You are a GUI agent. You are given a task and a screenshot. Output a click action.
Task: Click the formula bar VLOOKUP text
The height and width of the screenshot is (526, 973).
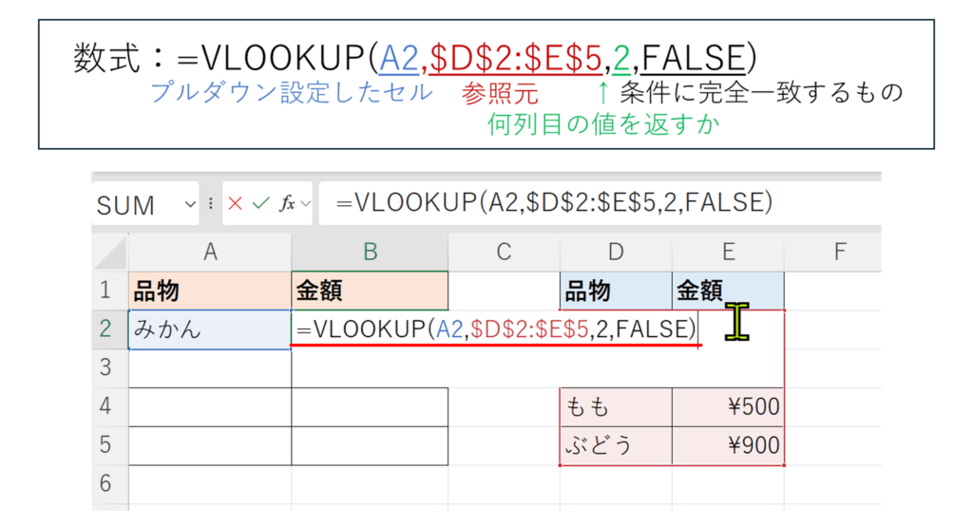(x=549, y=203)
